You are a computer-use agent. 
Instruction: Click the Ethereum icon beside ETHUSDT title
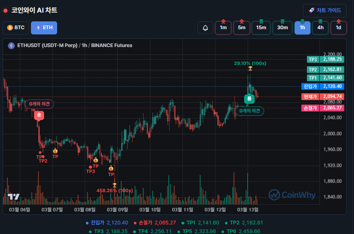pyautogui.click(x=12, y=45)
